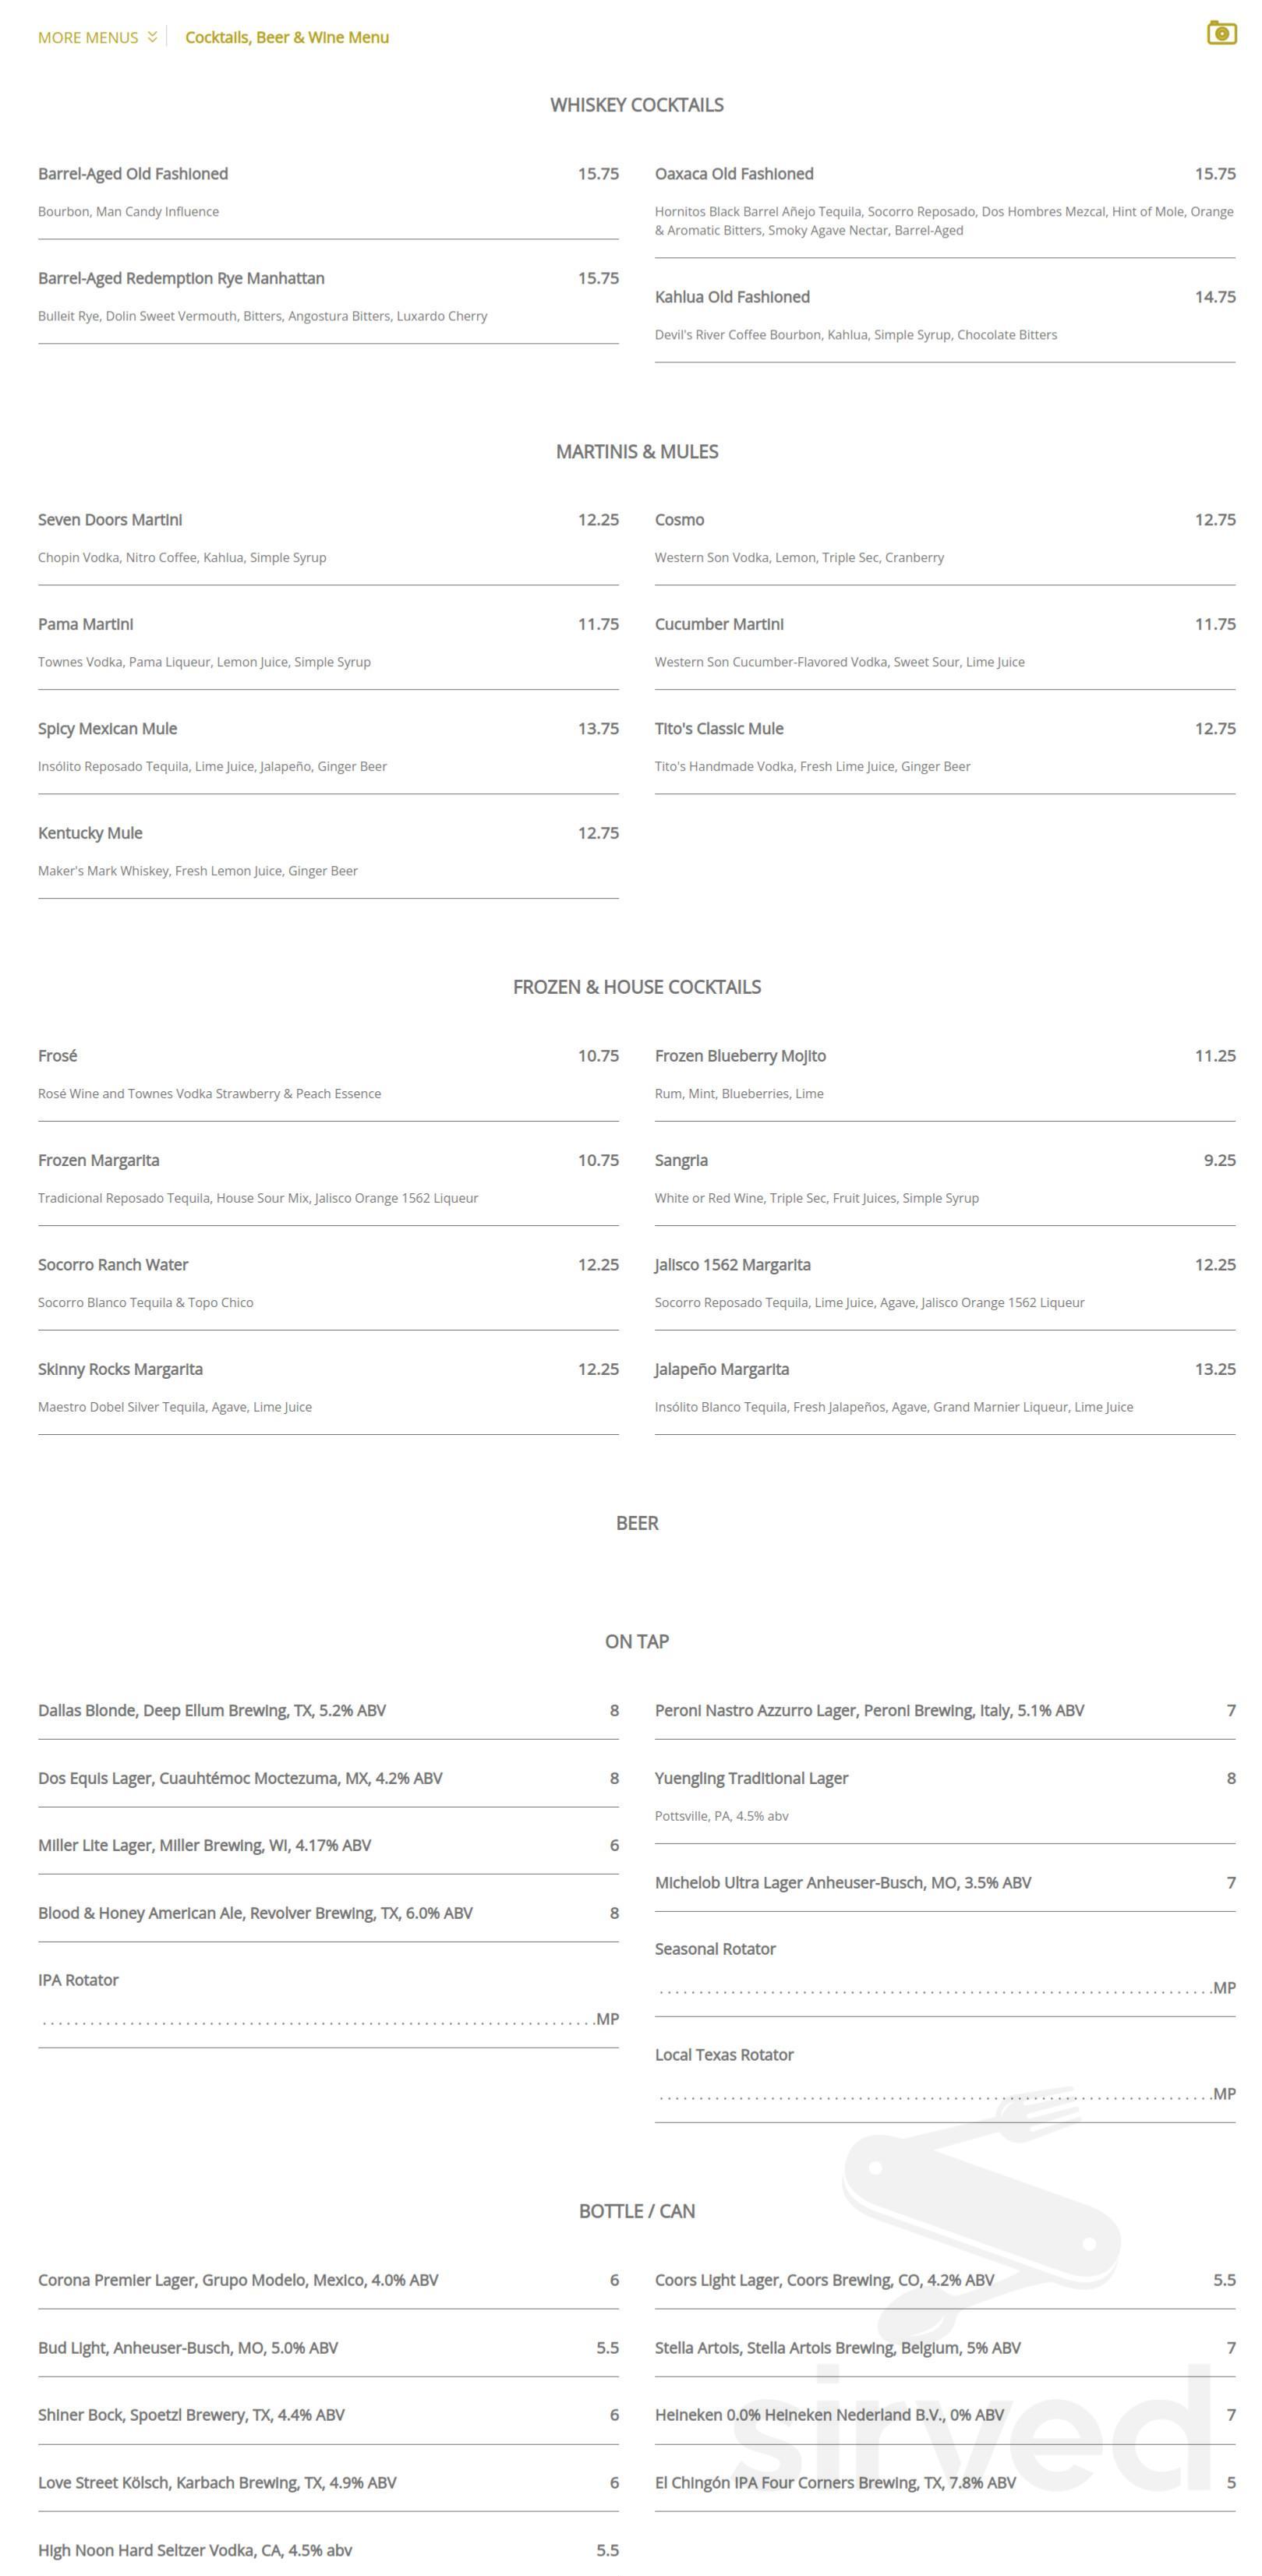Click the WHISKEY COCKTAILS section heading
This screenshot has width=1262, height=2576.
[x=636, y=104]
